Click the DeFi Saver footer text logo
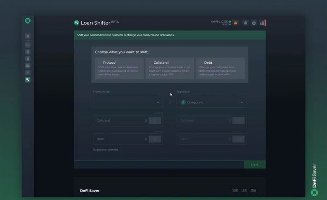The height and width of the screenshot is (200, 327). 90,190
